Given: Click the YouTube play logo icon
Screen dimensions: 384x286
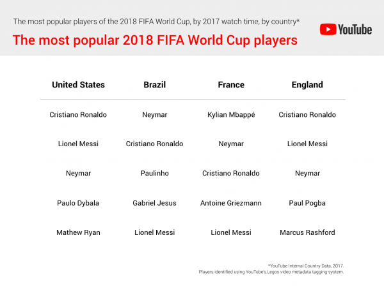Looking at the screenshot, I should [329, 29].
